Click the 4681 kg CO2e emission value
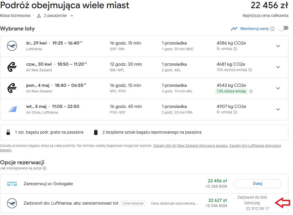 point(231,64)
